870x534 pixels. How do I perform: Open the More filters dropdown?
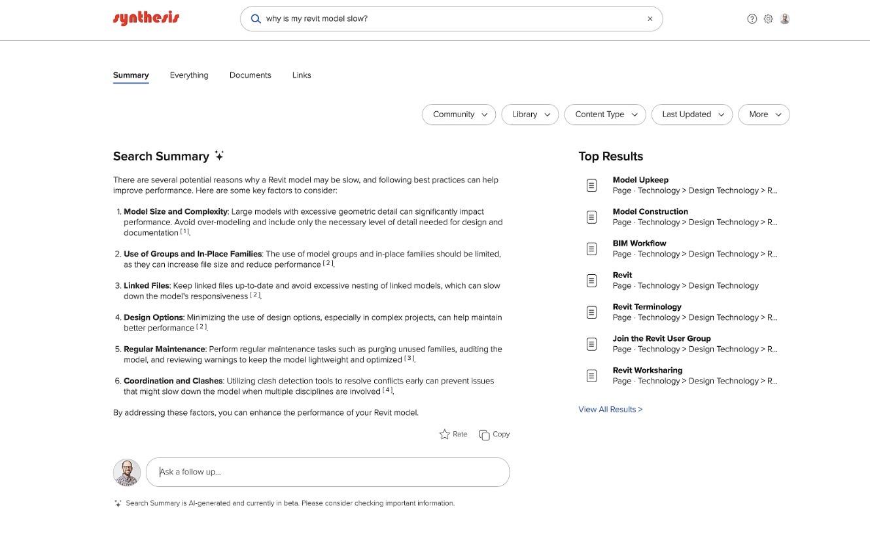pos(763,113)
